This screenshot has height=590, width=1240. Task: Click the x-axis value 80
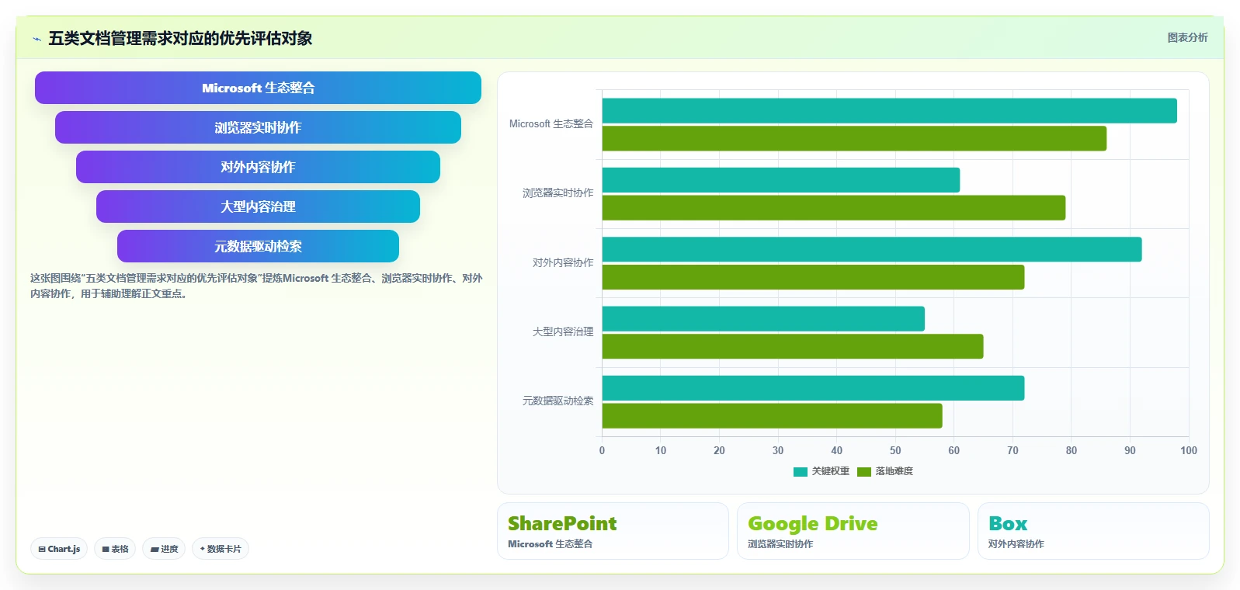coord(1072,450)
